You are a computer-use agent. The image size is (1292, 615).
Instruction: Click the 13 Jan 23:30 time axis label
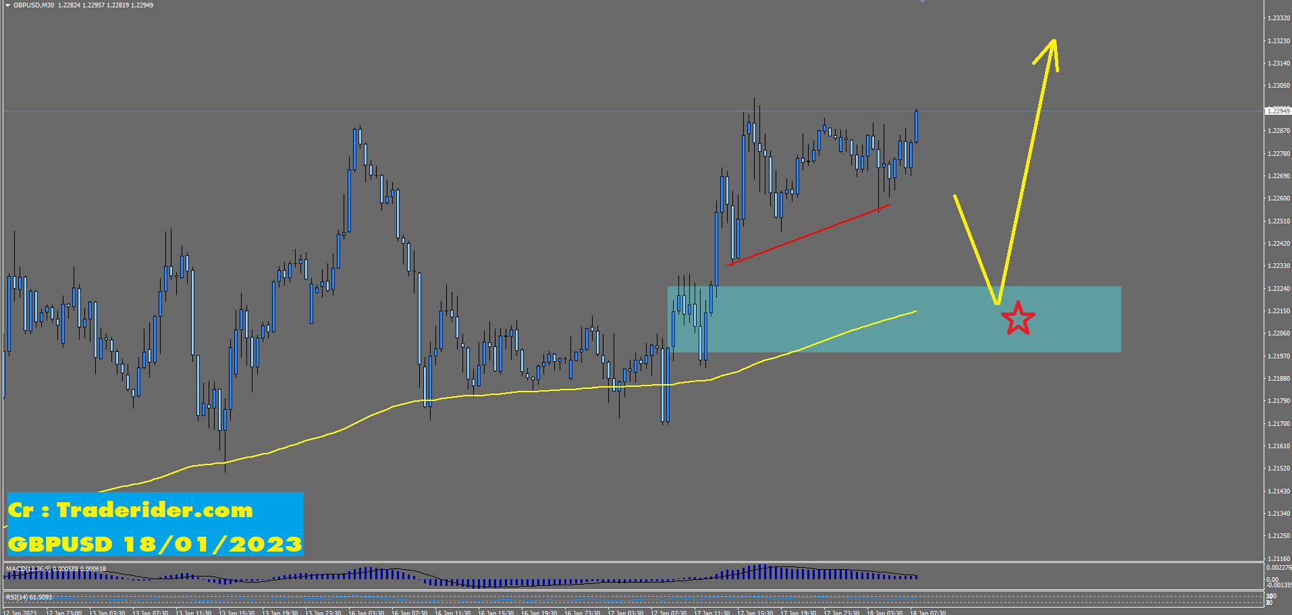(323, 612)
